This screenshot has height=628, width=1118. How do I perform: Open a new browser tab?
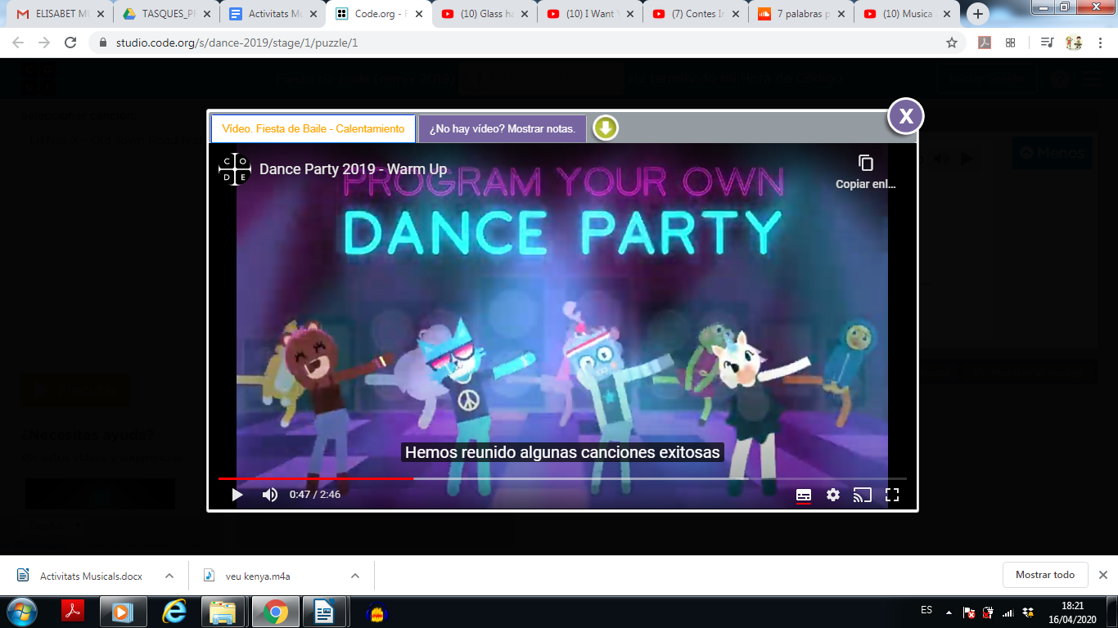click(x=977, y=14)
